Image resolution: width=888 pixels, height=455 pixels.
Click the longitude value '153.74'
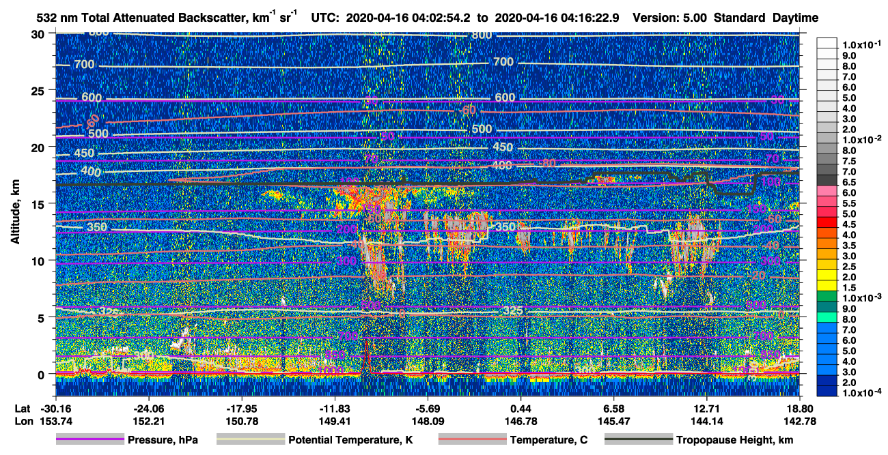(x=55, y=421)
